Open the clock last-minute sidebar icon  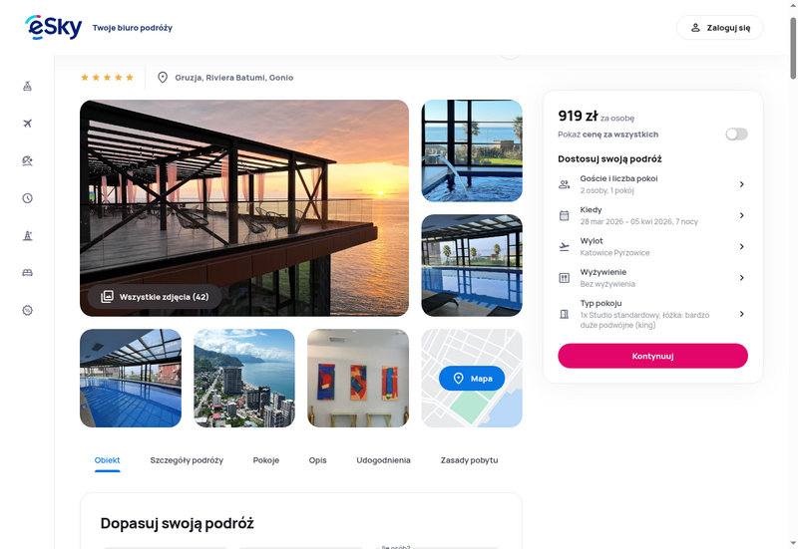pos(28,198)
